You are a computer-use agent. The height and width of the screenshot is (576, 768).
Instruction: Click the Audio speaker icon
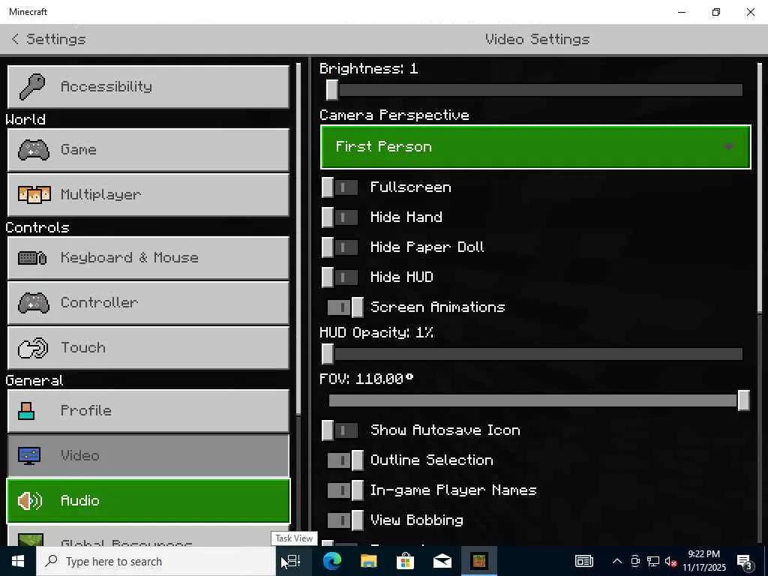[30, 500]
